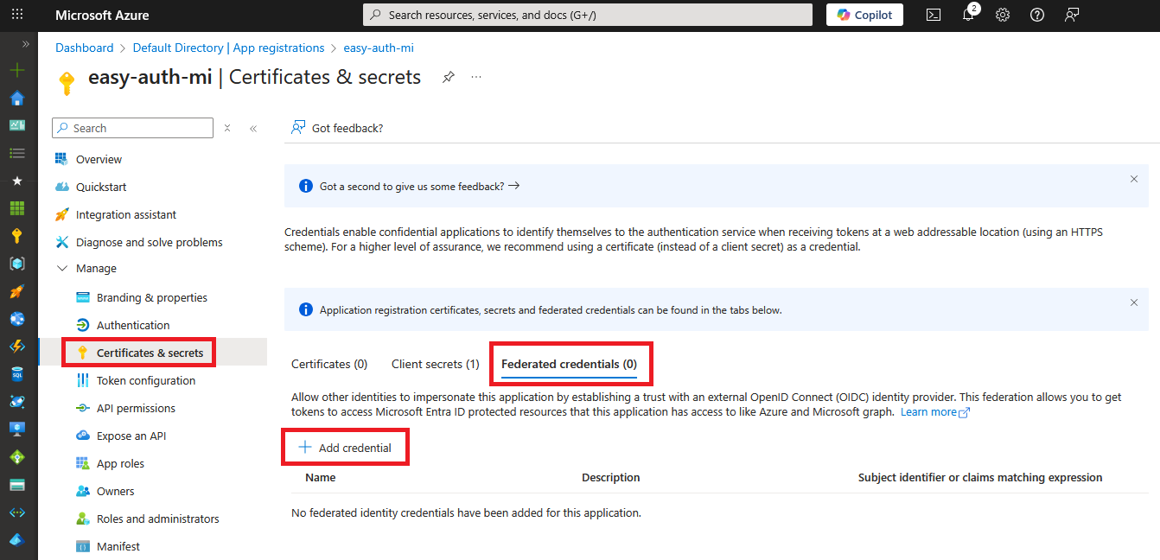Click the Name column header
This screenshot has width=1160, height=560.
(x=320, y=477)
